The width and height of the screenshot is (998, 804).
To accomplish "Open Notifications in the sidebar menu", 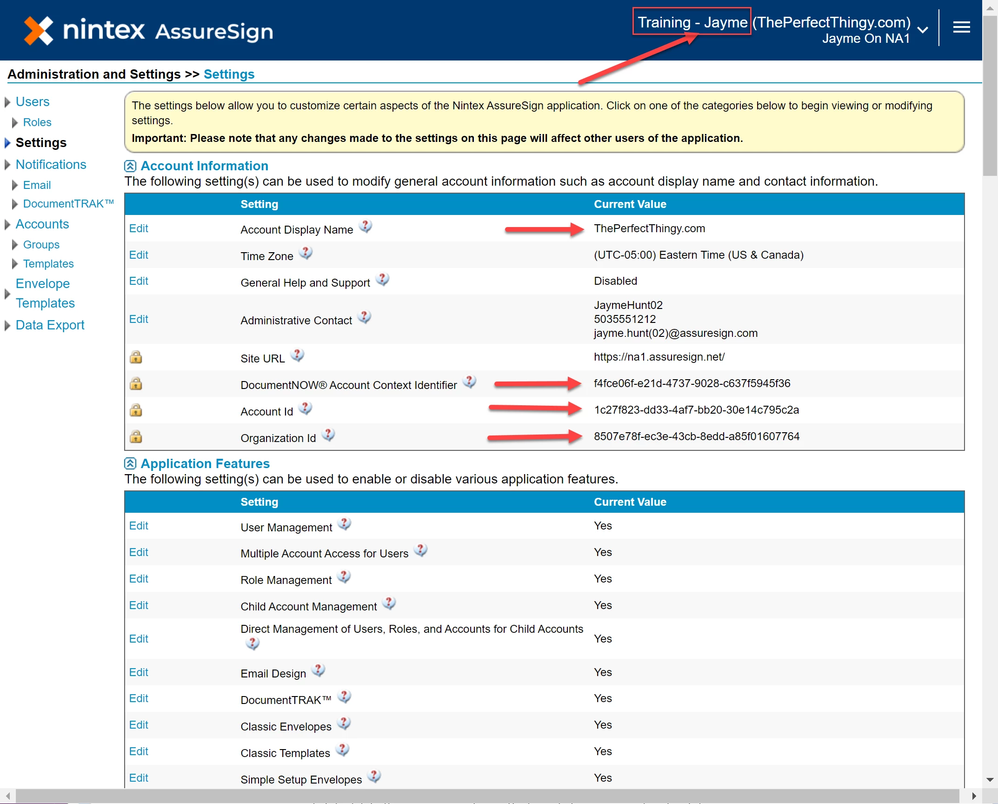I will pyautogui.click(x=51, y=165).
